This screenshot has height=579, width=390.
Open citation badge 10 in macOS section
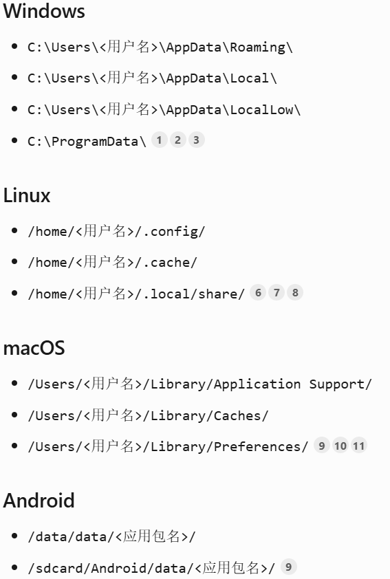click(340, 446)
